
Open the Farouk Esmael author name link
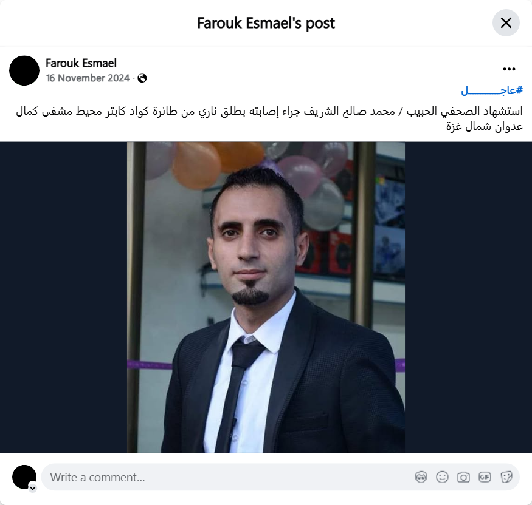(81, 63)
